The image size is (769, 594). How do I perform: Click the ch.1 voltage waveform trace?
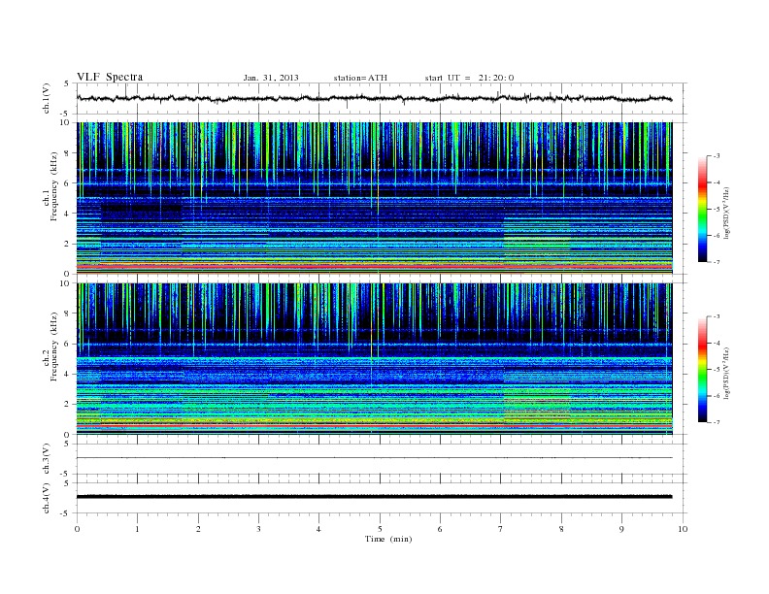pos(374,98)
